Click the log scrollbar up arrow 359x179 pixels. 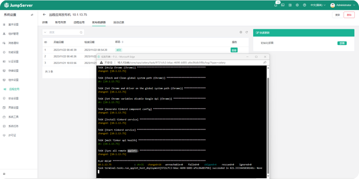point(268,68)
